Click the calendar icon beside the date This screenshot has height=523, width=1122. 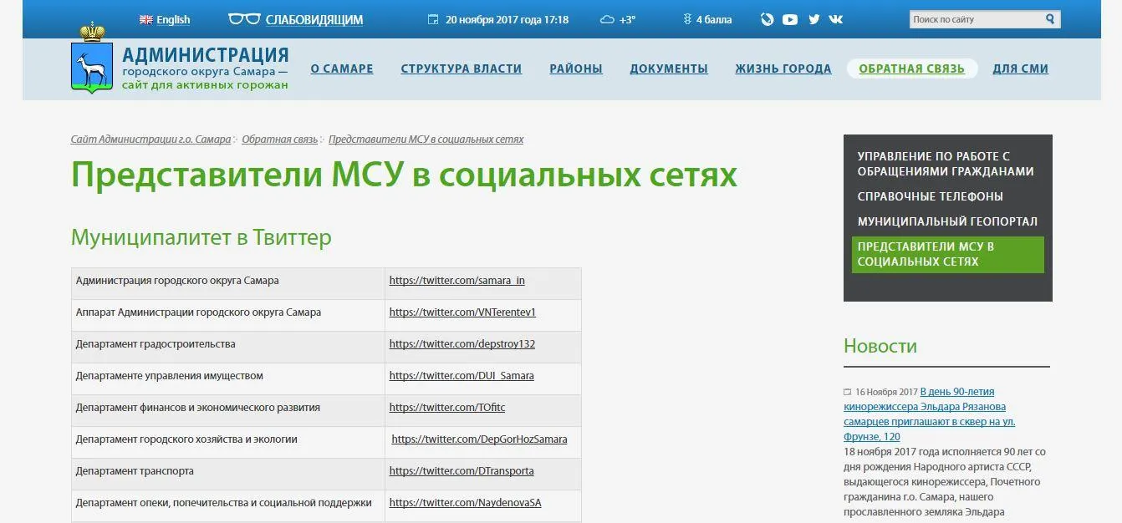433,19
